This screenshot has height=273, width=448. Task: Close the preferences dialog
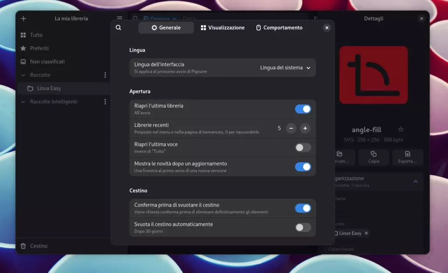click(x=327, y=28)
